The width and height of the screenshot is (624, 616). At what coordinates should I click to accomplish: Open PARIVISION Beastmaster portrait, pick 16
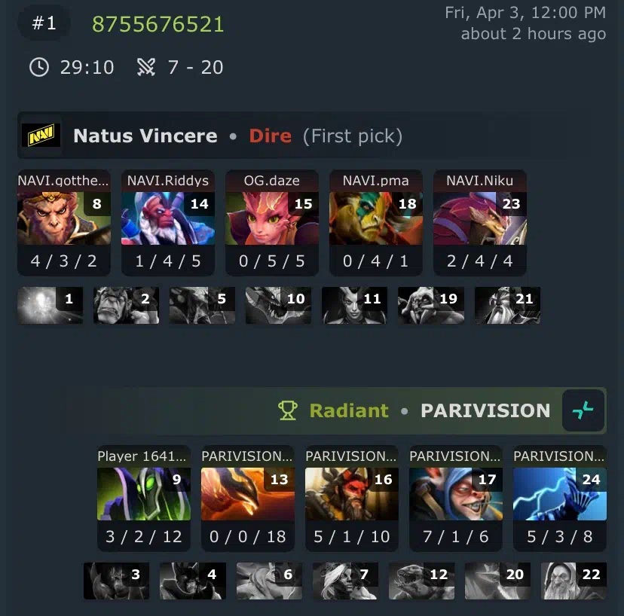pos(352,494)
